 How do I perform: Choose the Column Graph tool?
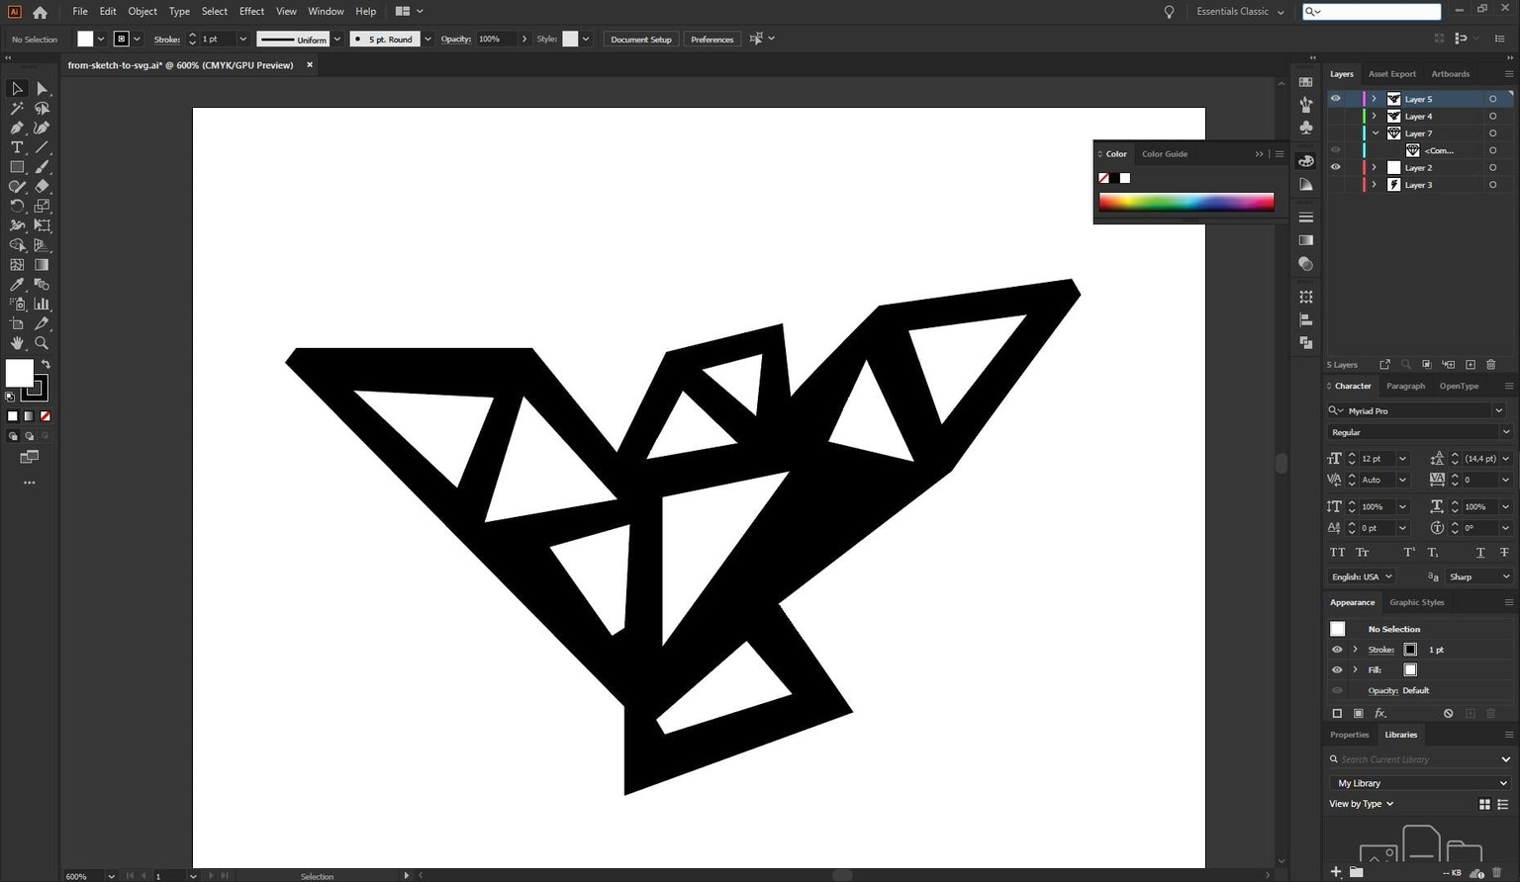point(42,304)
